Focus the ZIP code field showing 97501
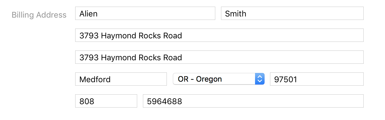 316,79
